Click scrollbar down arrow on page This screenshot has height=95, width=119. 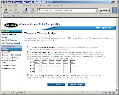tap(117, 89)
